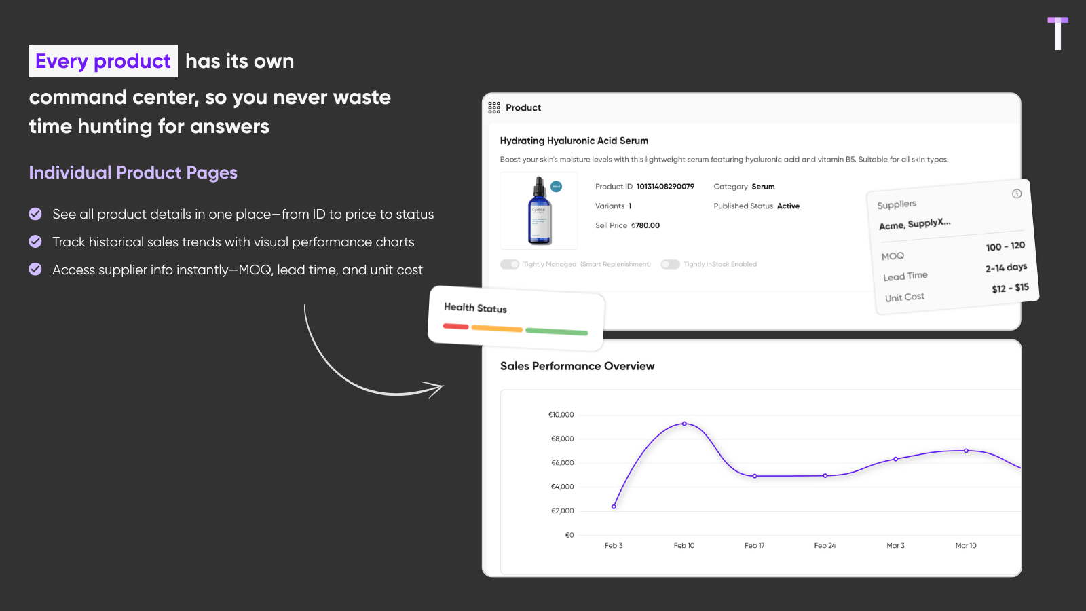This screenshot has width=1086, height=611.
Task: Click the green Health Status bar segment
Action: (x=557, y=331)
